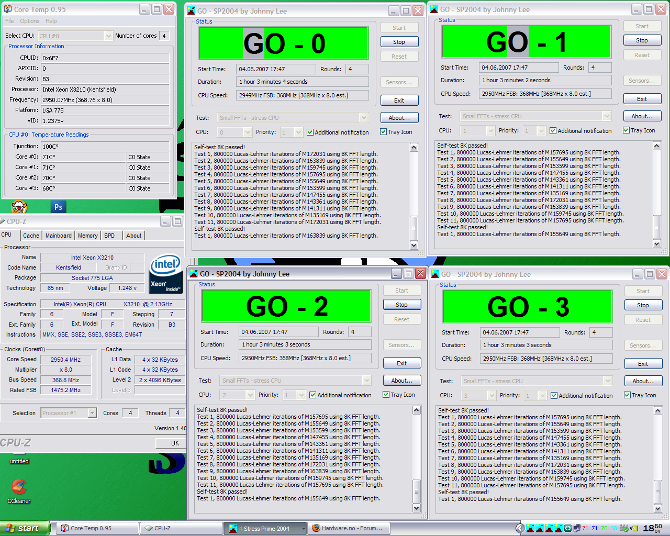670x536 pixels.
Task: Click Exit in GO - 1 window
Action: click(x=642, y=99)
